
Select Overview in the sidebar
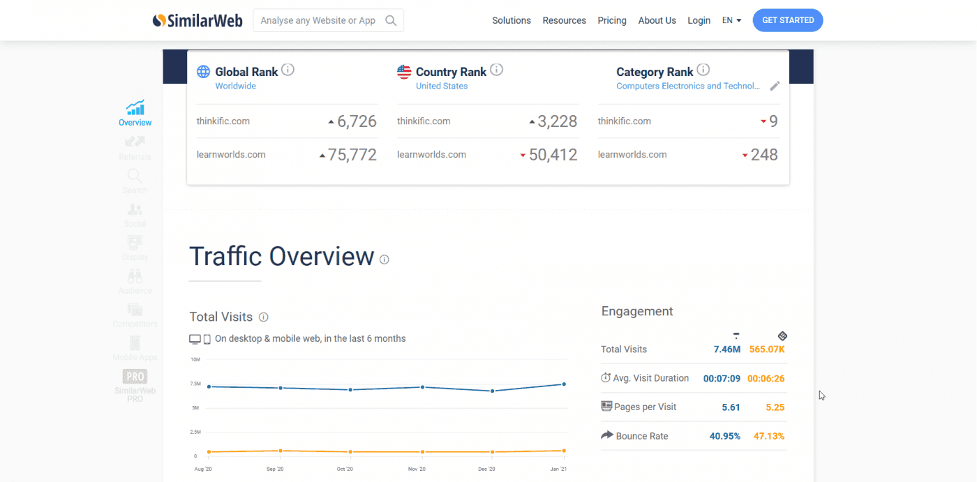click(x=135, y=113)
